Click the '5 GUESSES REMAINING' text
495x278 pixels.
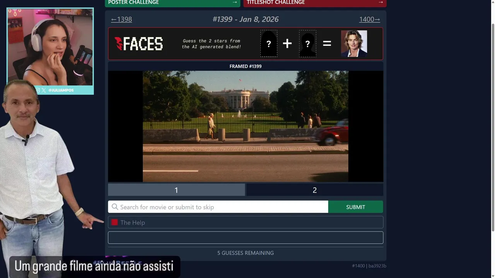[x=246, y=253]
